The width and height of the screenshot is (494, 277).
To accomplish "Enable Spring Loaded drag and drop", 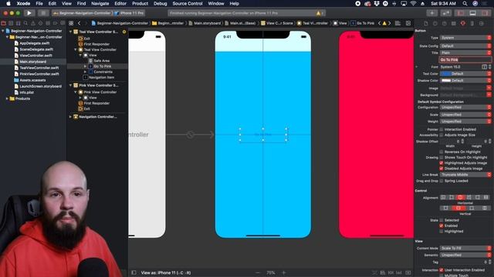I will (x=442, y=181).
